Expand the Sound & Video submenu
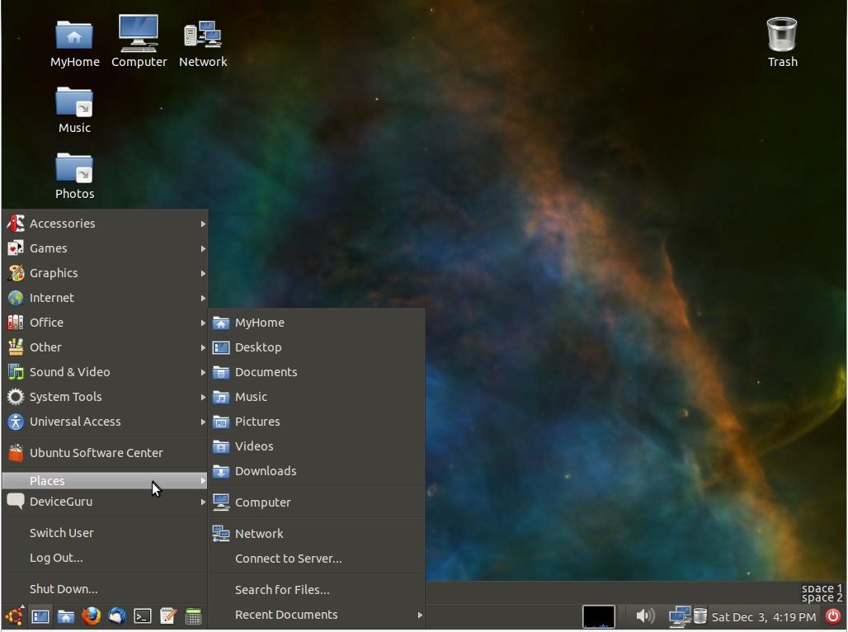 [105, 372]
